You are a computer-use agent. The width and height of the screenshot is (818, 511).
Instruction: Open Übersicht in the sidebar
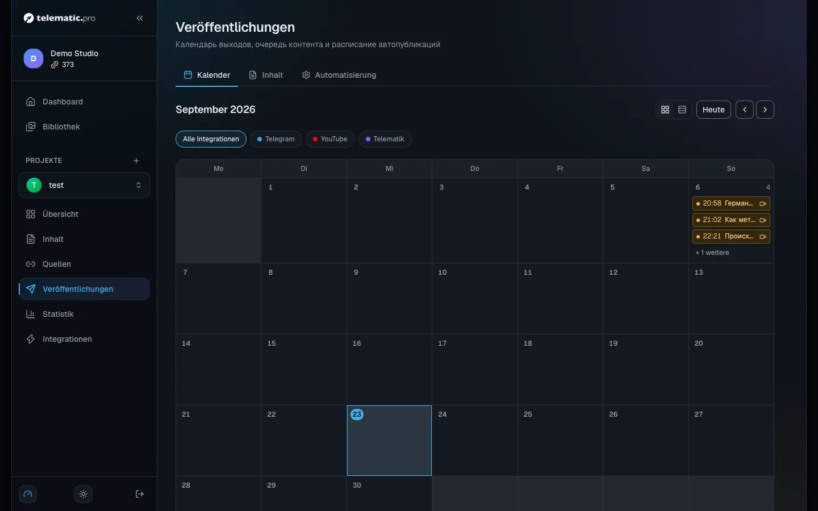pos(84,214)
